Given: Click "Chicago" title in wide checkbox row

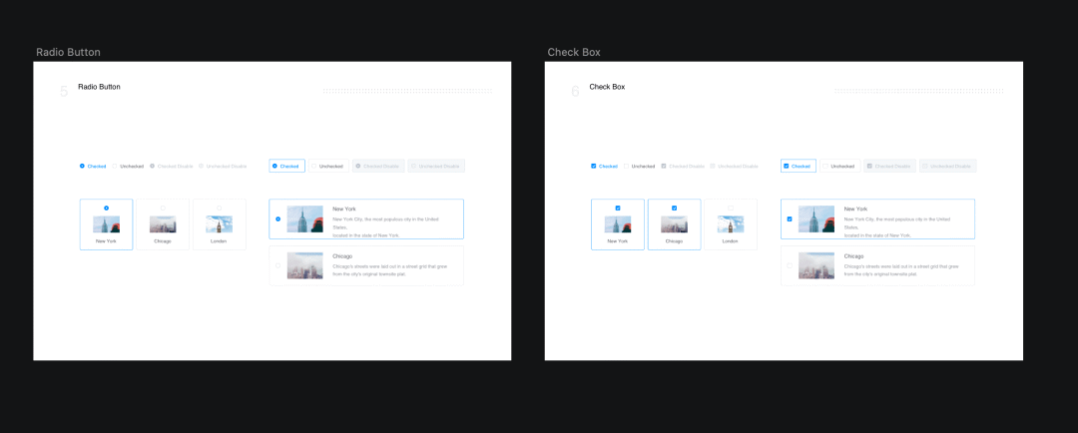Looking at the screenshot, I should tap(853, 255).
